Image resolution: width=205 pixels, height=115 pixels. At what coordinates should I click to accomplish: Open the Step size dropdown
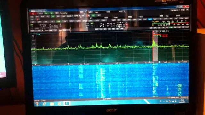(x=66, y=30)
